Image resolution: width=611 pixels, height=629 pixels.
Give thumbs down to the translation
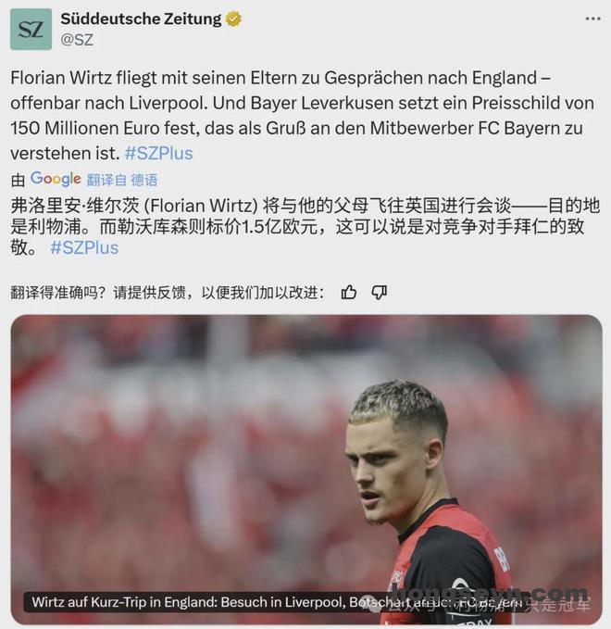point(380,293)
